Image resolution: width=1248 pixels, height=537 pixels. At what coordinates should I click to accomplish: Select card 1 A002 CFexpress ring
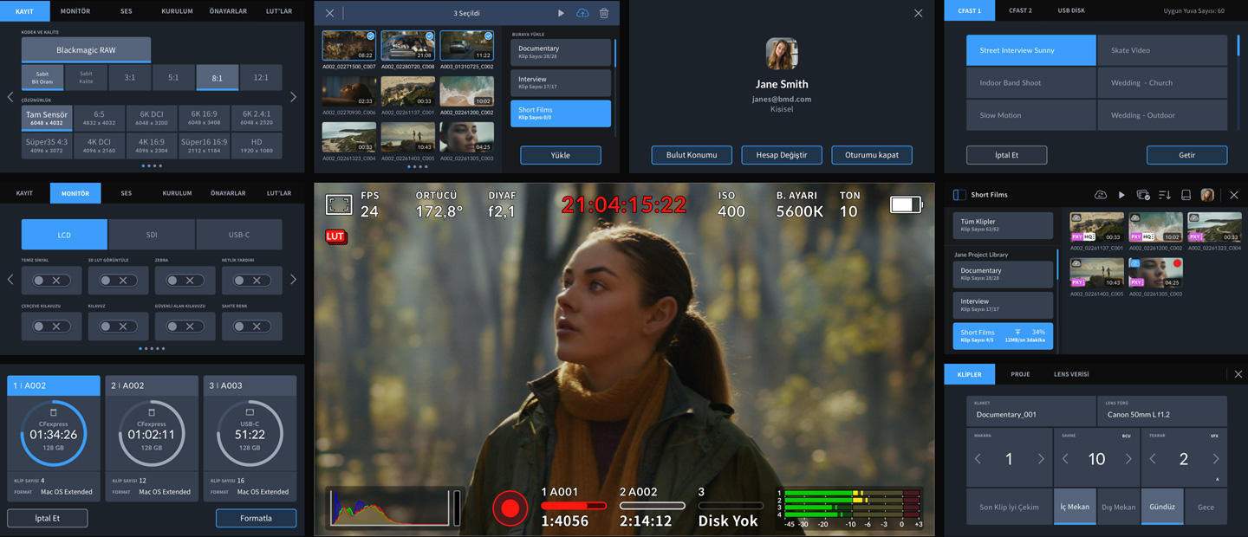54,433
